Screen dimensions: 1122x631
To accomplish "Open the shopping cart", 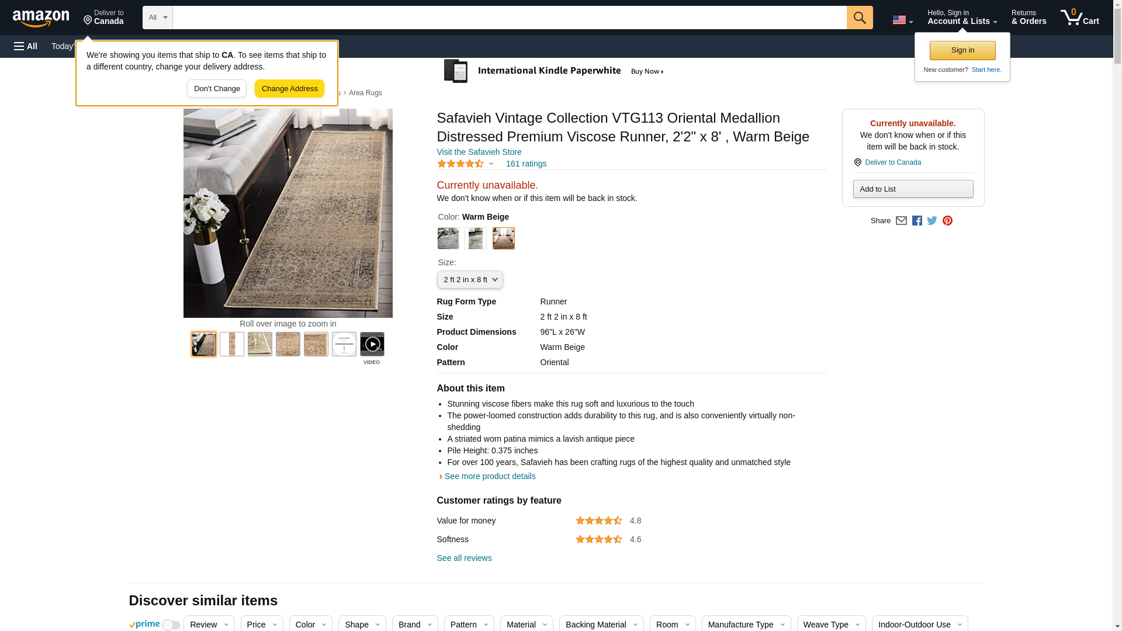I will (x=1079, y=18).
